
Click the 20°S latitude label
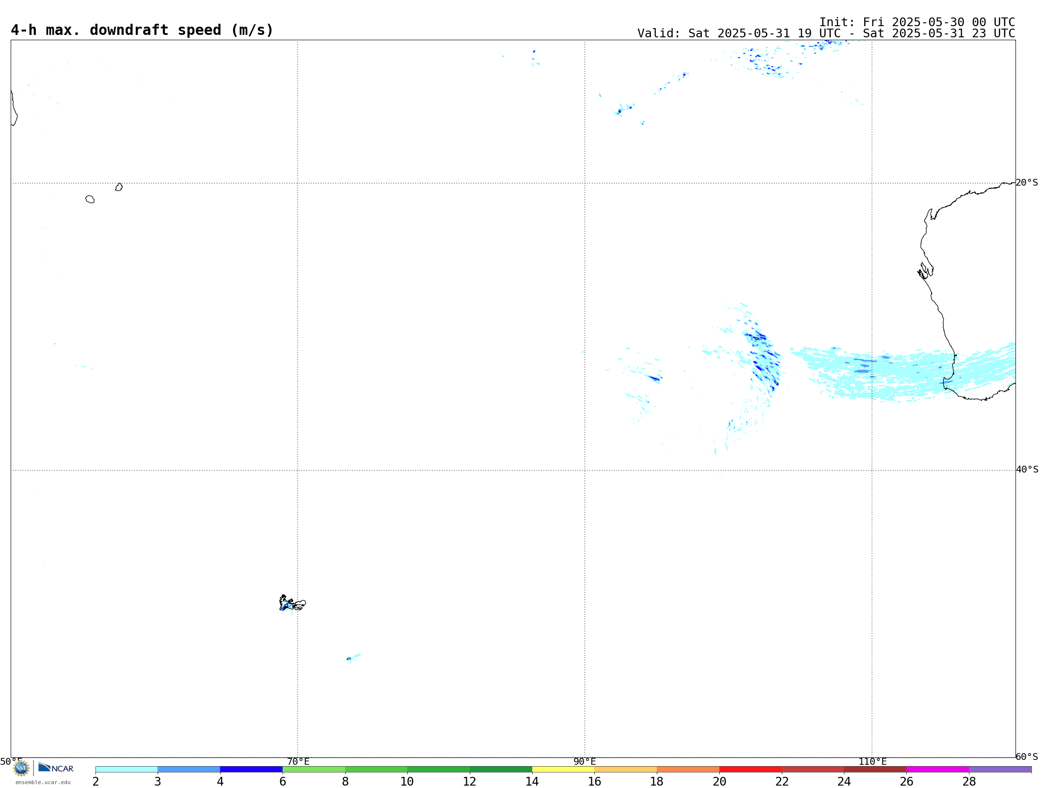click(x=1027, y=183)
